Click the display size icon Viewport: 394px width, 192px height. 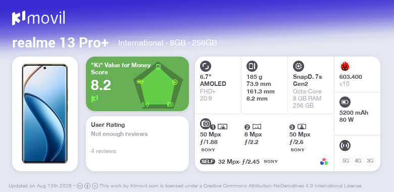coord(206,66)
